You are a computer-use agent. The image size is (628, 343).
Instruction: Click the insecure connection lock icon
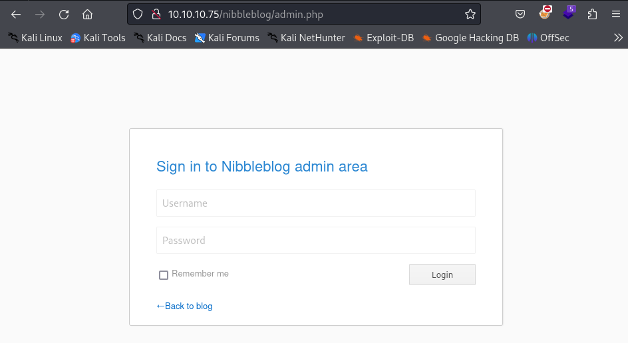[x=155, y=14]
